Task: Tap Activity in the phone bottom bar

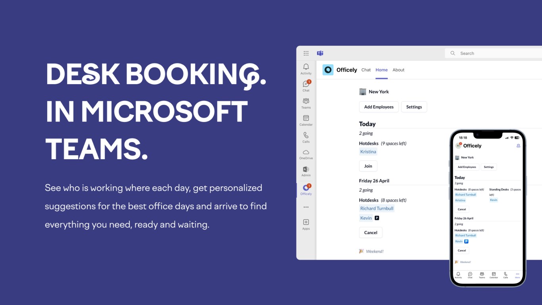Action: point(458,275)
